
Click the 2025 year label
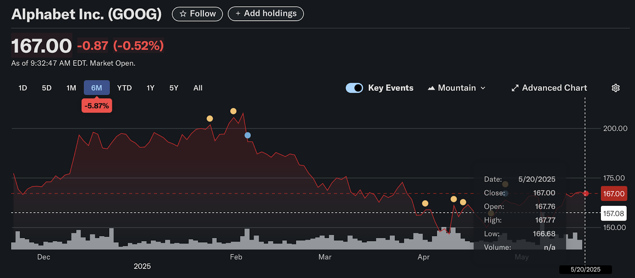(x=142, y=266)
